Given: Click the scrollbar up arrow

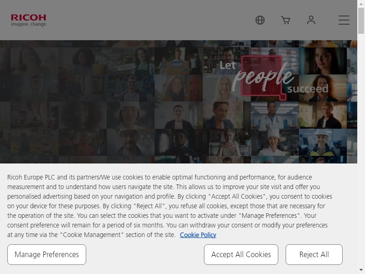Looking at the screenshot, I should (x=361, y=4).
